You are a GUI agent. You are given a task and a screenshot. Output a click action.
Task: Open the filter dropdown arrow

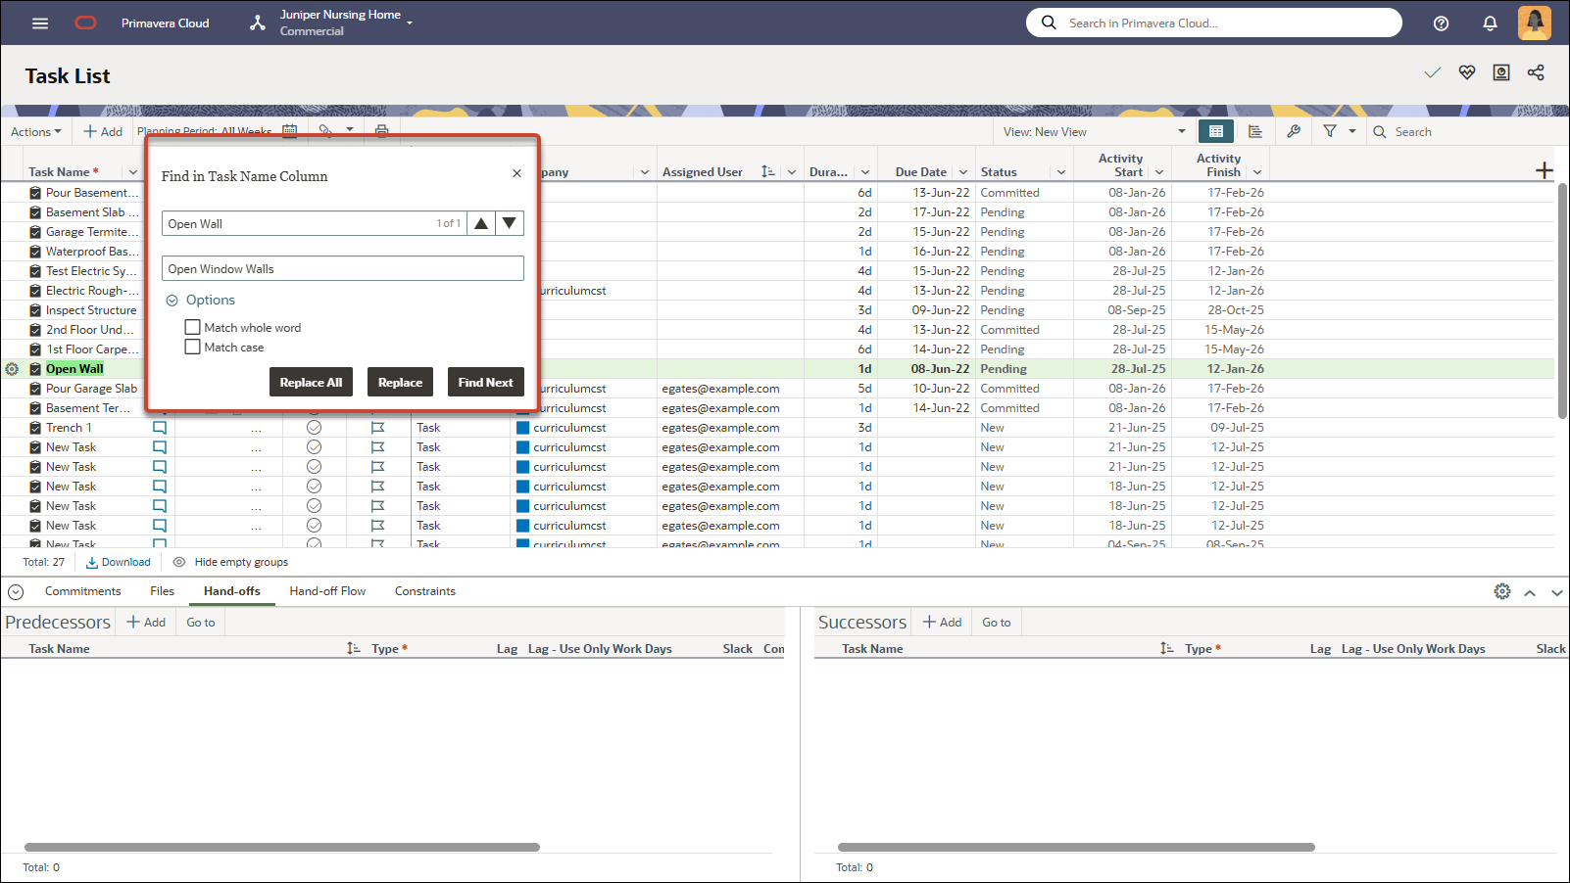1352,131
